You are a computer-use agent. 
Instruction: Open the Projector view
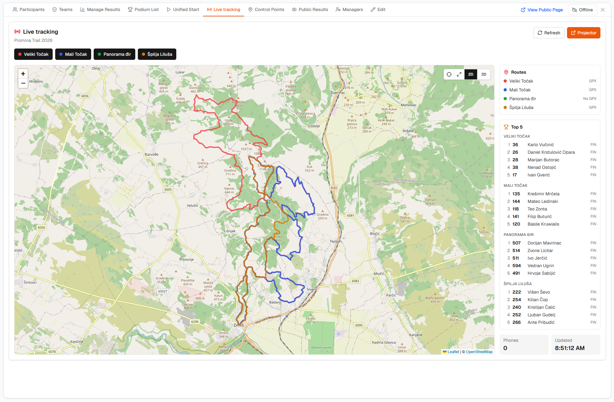(x=583, y=33)
